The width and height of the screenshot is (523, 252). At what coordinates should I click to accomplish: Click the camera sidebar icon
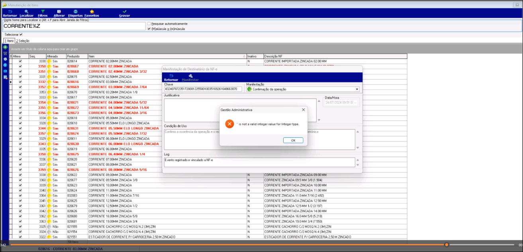coord(5,71)
